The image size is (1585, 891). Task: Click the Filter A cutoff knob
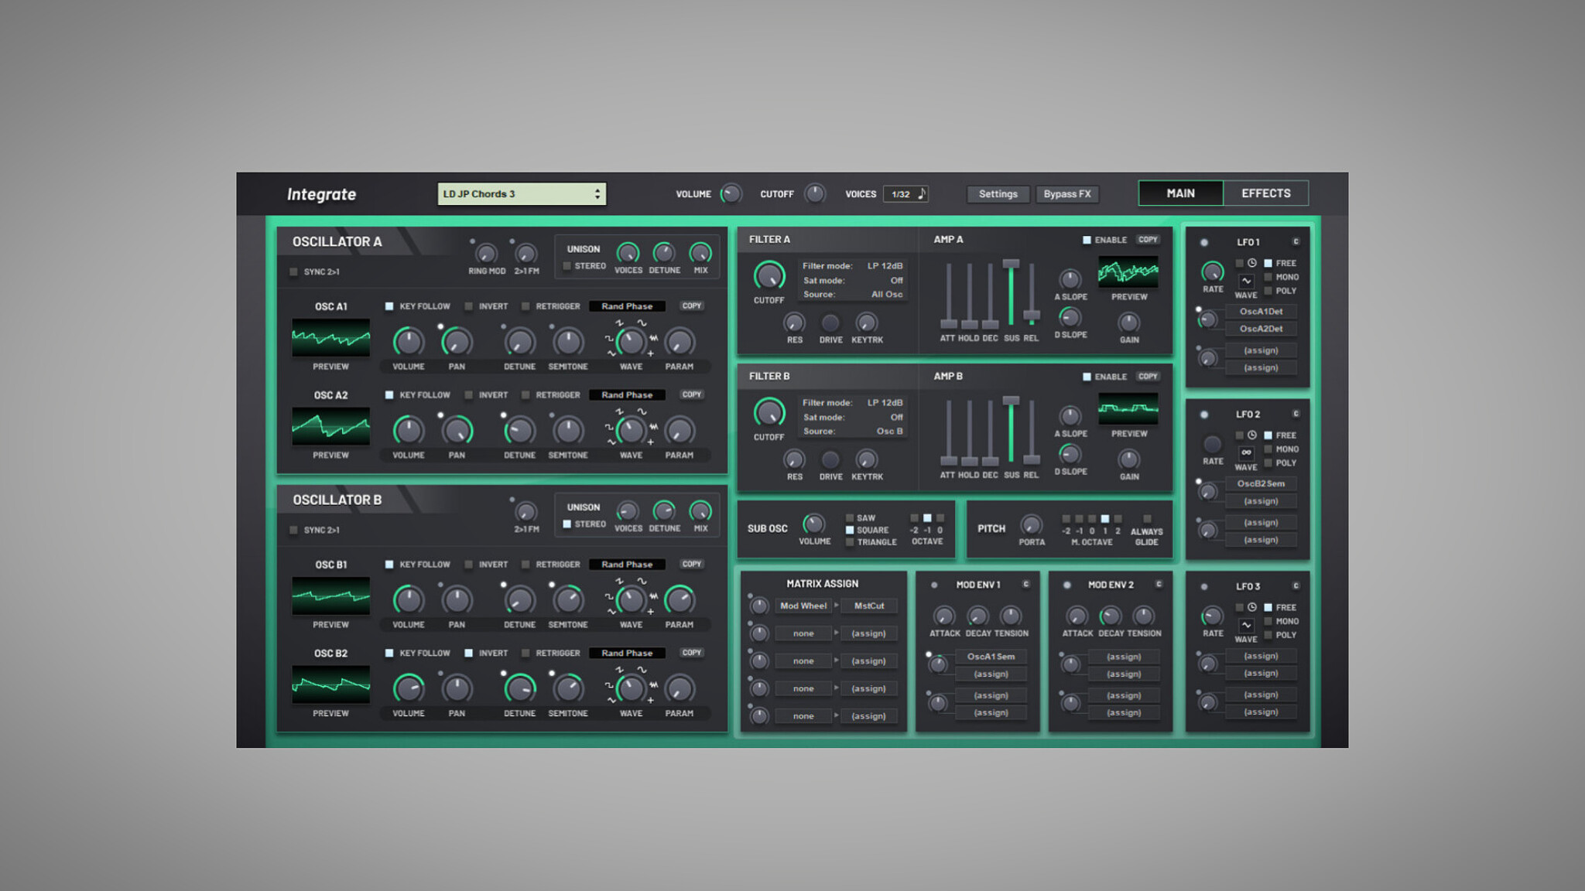coord(769,276)
